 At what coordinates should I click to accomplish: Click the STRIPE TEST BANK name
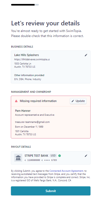tap(36, 156)
